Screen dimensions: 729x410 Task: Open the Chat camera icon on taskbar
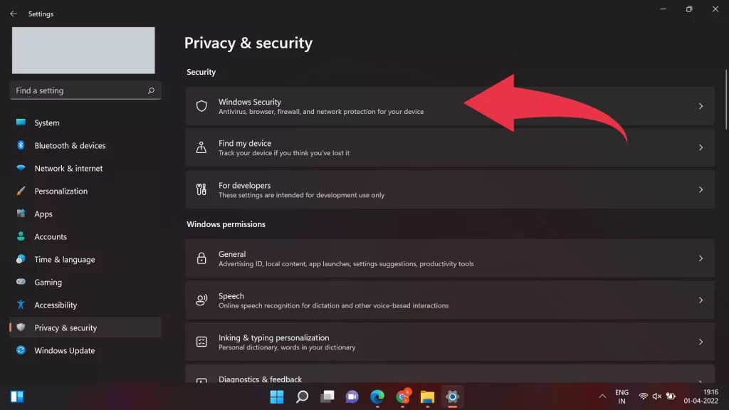pyautogui.click(x=352, y=396)
